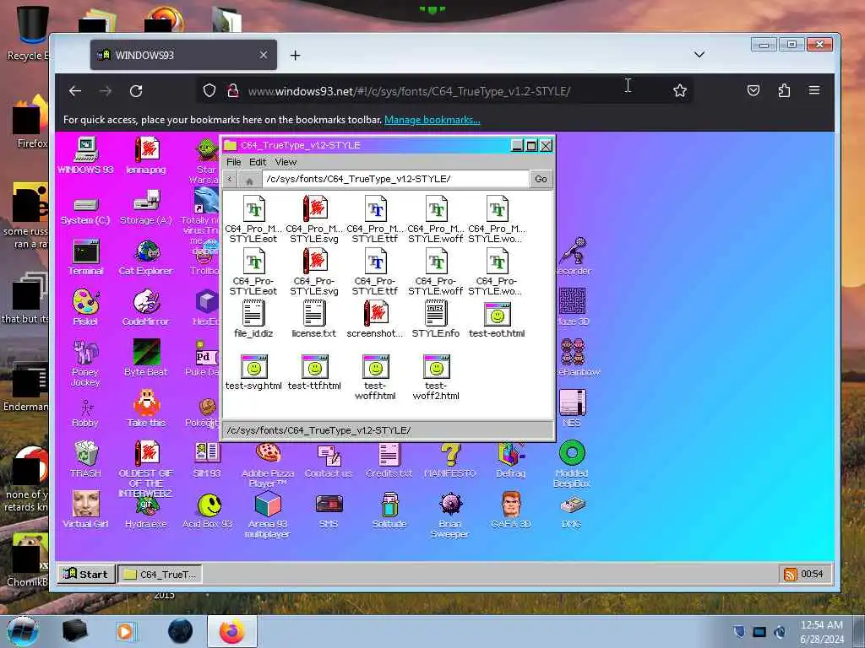Launch Byte Beat from desktop
The height and width of the screenshot is (648, 865).
click(145, 358)
